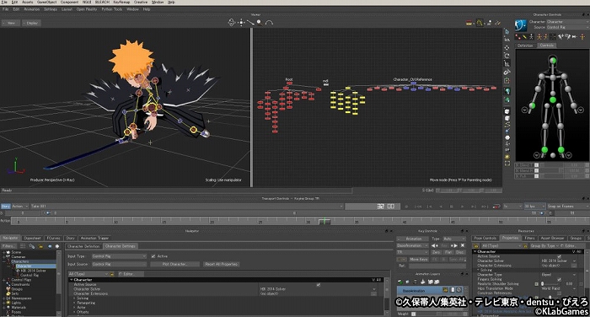Image resolution: width=590 pixels, height=317 pixels.
Task: Click the loop playback toggle icon
Action: click(x=496, y=207)
